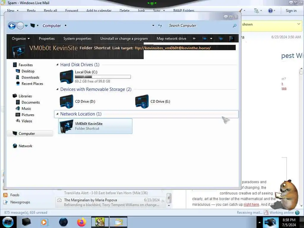Open the Mail menus toolbar icon
Screen dimensions: 304x228
(256, 11)
